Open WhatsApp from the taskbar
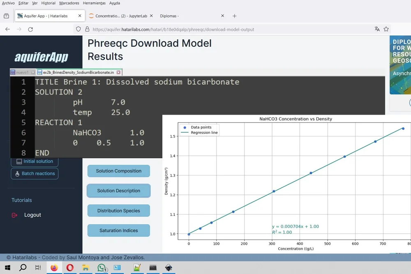Screen dimensions: 411x274 (x=102, y=268)
